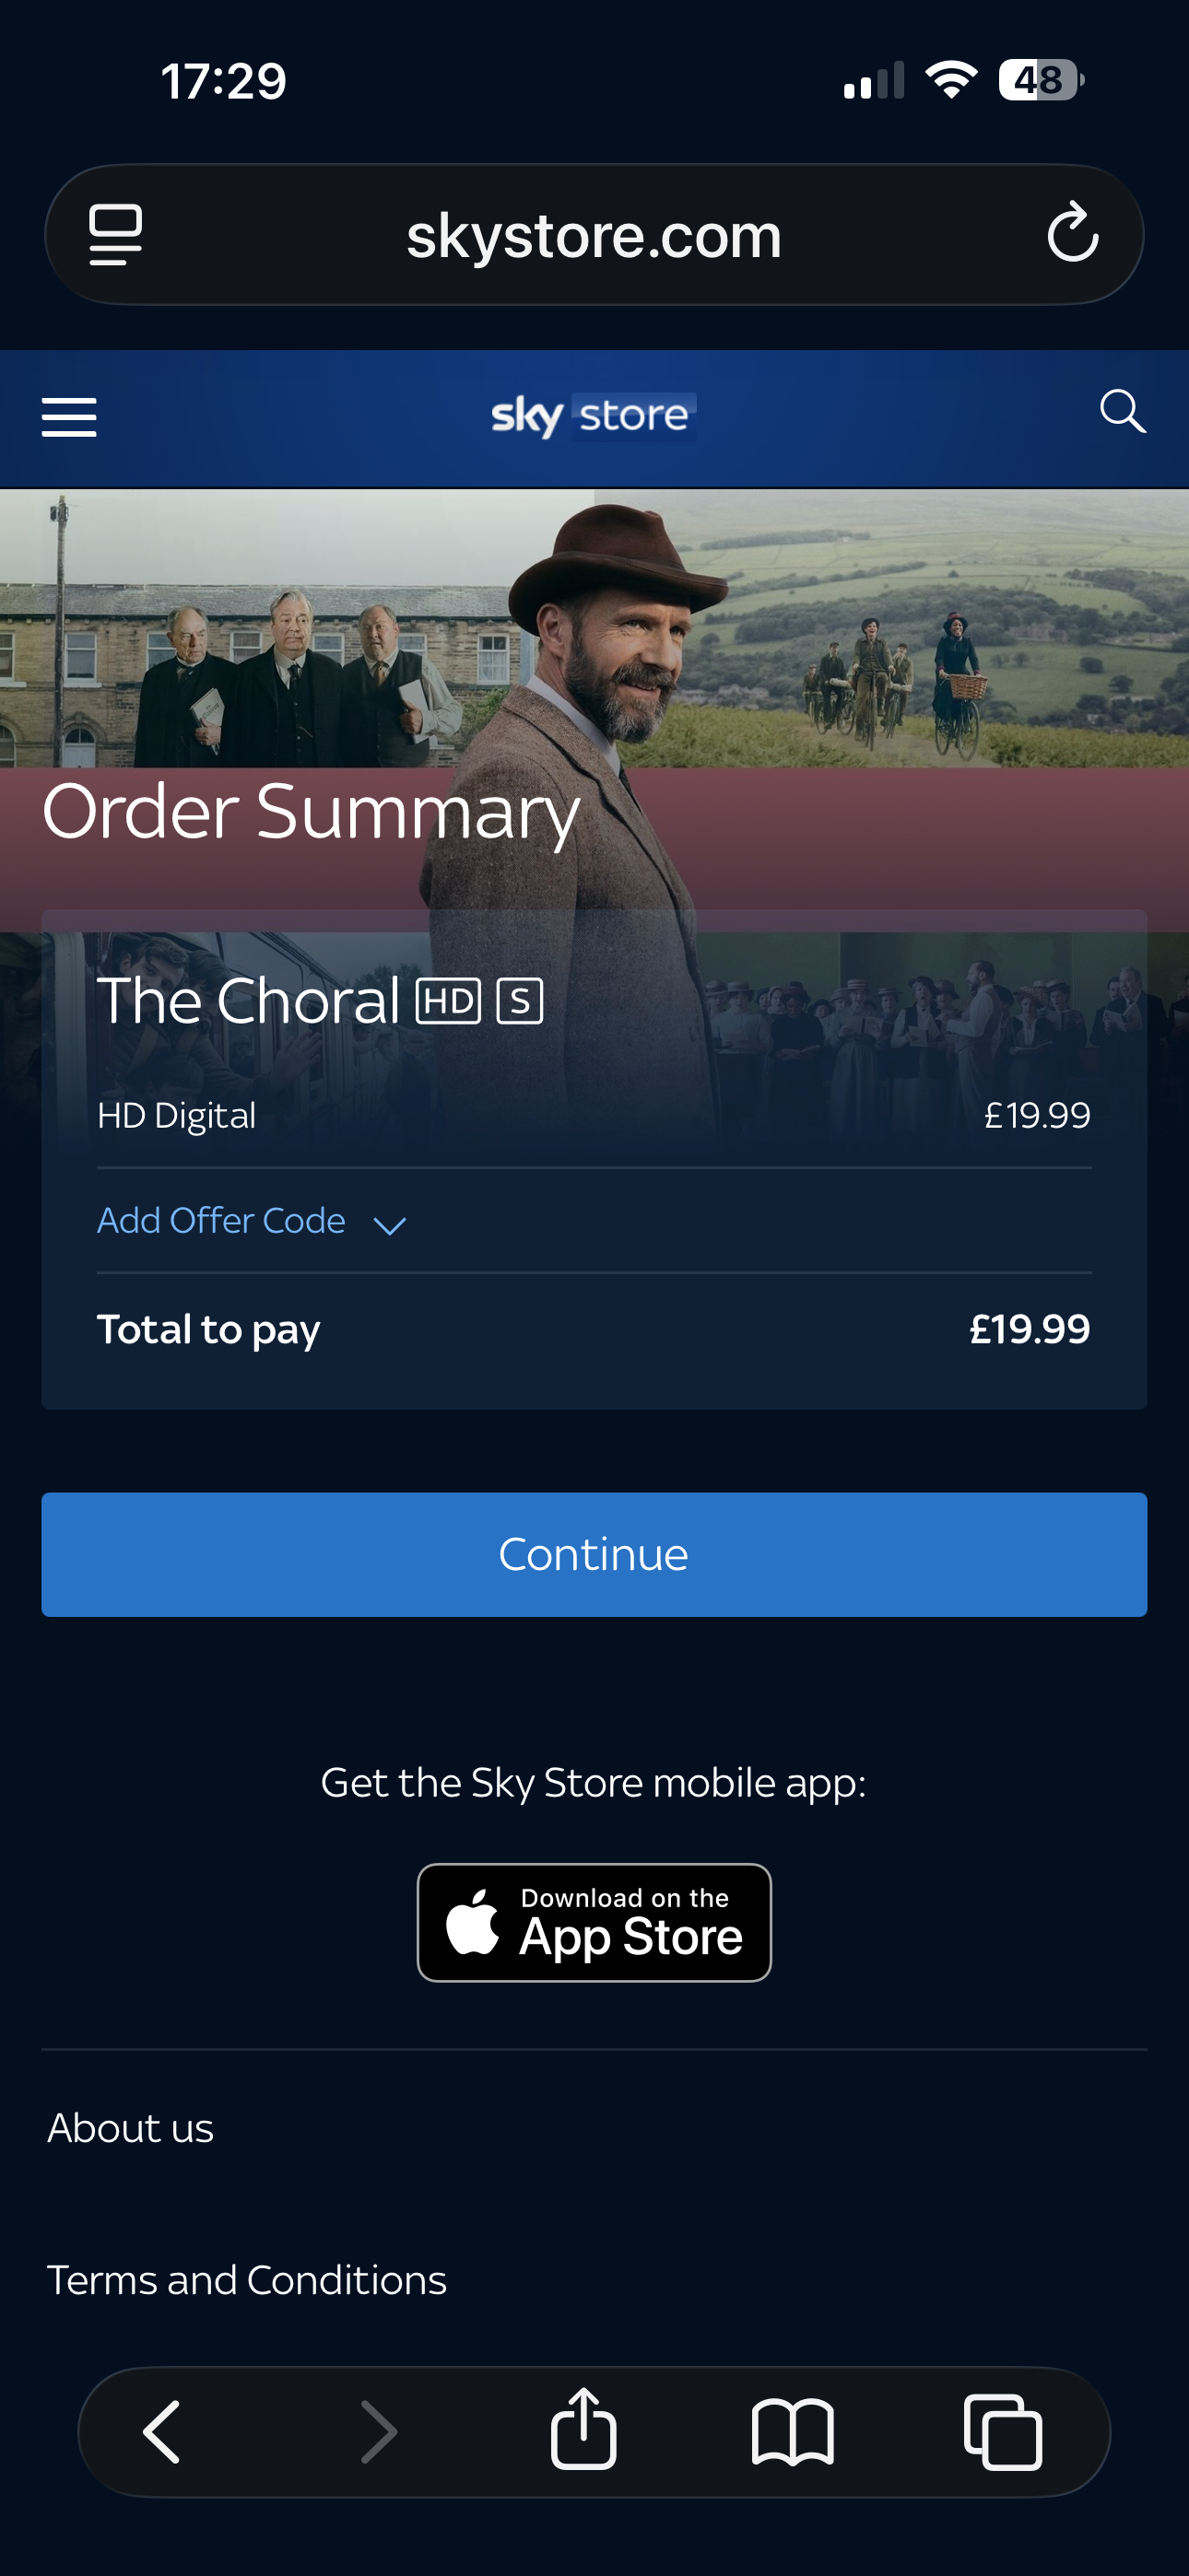Click the Sky Store logo

tap(593, 416)
